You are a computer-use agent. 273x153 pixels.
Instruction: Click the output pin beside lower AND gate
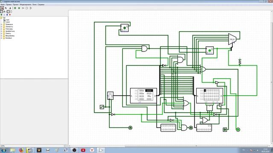pyautogui.click(x=191, y=128)
